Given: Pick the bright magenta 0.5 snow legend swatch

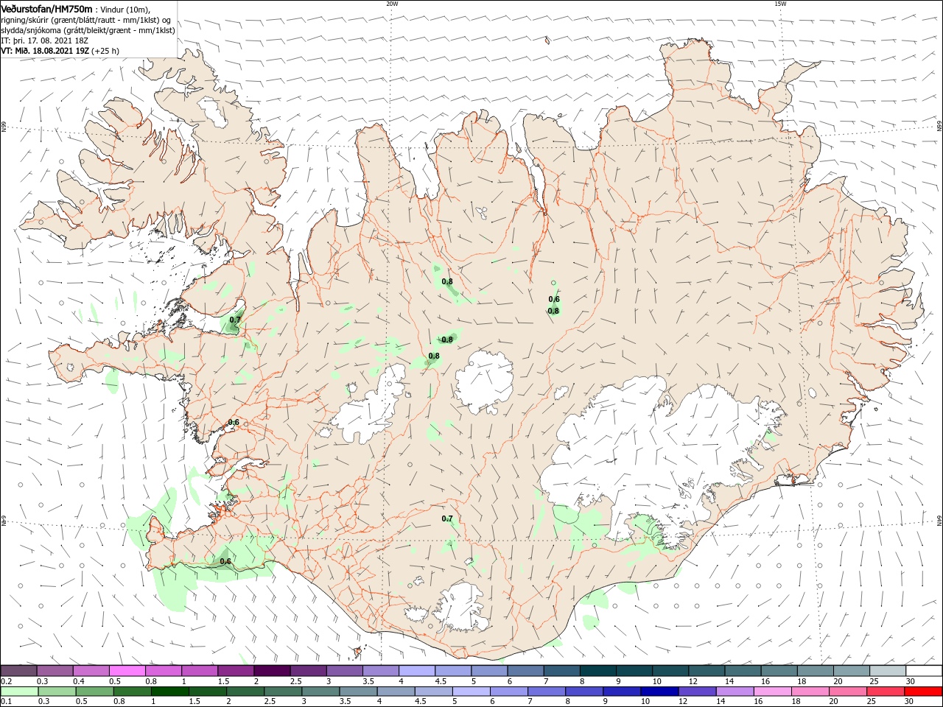Looking at the screenshot, I should tap(127, 671).
